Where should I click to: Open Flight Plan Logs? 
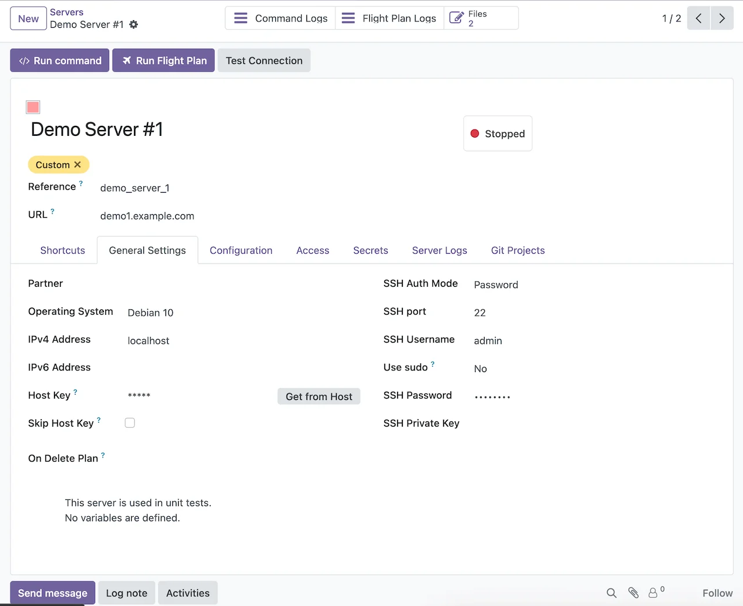click(x=389, y=18)
